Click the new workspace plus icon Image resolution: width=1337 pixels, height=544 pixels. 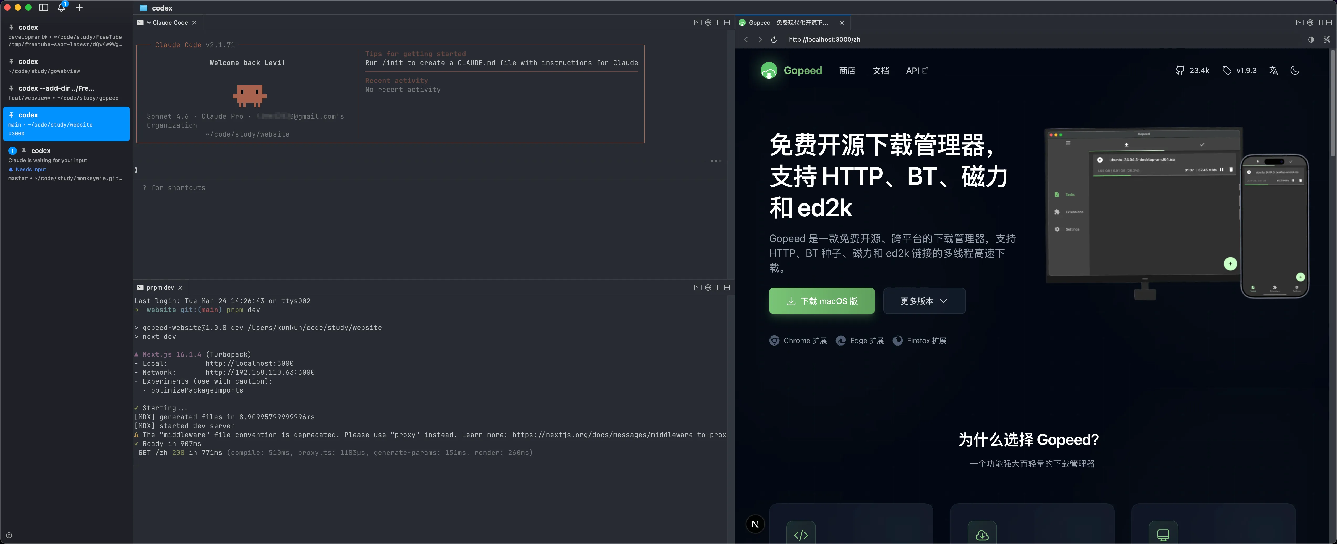[x=79, y=7]
